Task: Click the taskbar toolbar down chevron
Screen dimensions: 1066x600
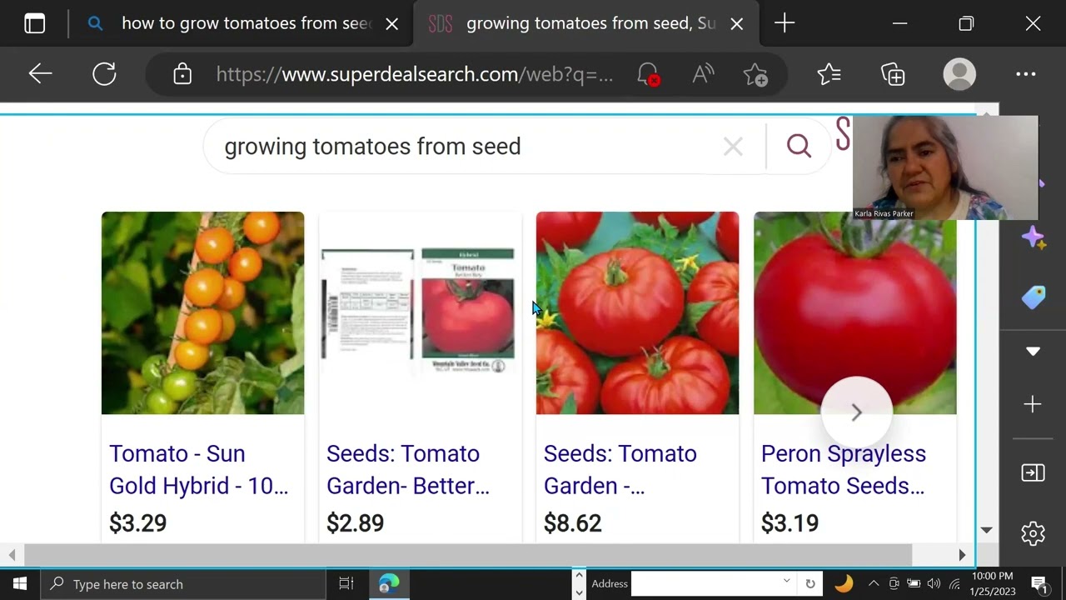Action: pos(579,592)
